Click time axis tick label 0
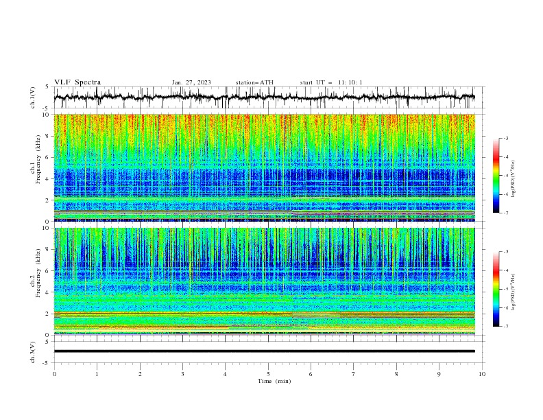Image resolution: width=543 pixels, height=420 pixels. 54,374
